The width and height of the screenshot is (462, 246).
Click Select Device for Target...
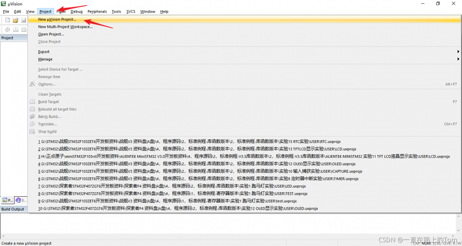pyautogui.click(x=244, y=69)
